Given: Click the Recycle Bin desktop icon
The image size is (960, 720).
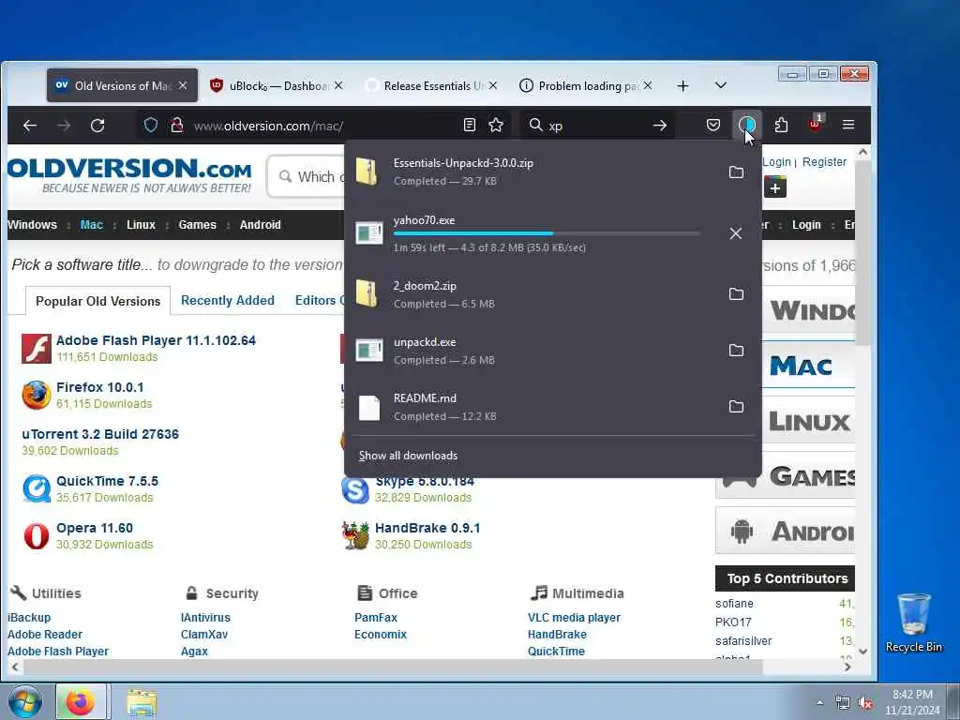Looking at the screenshot, I should pos(914,622).
